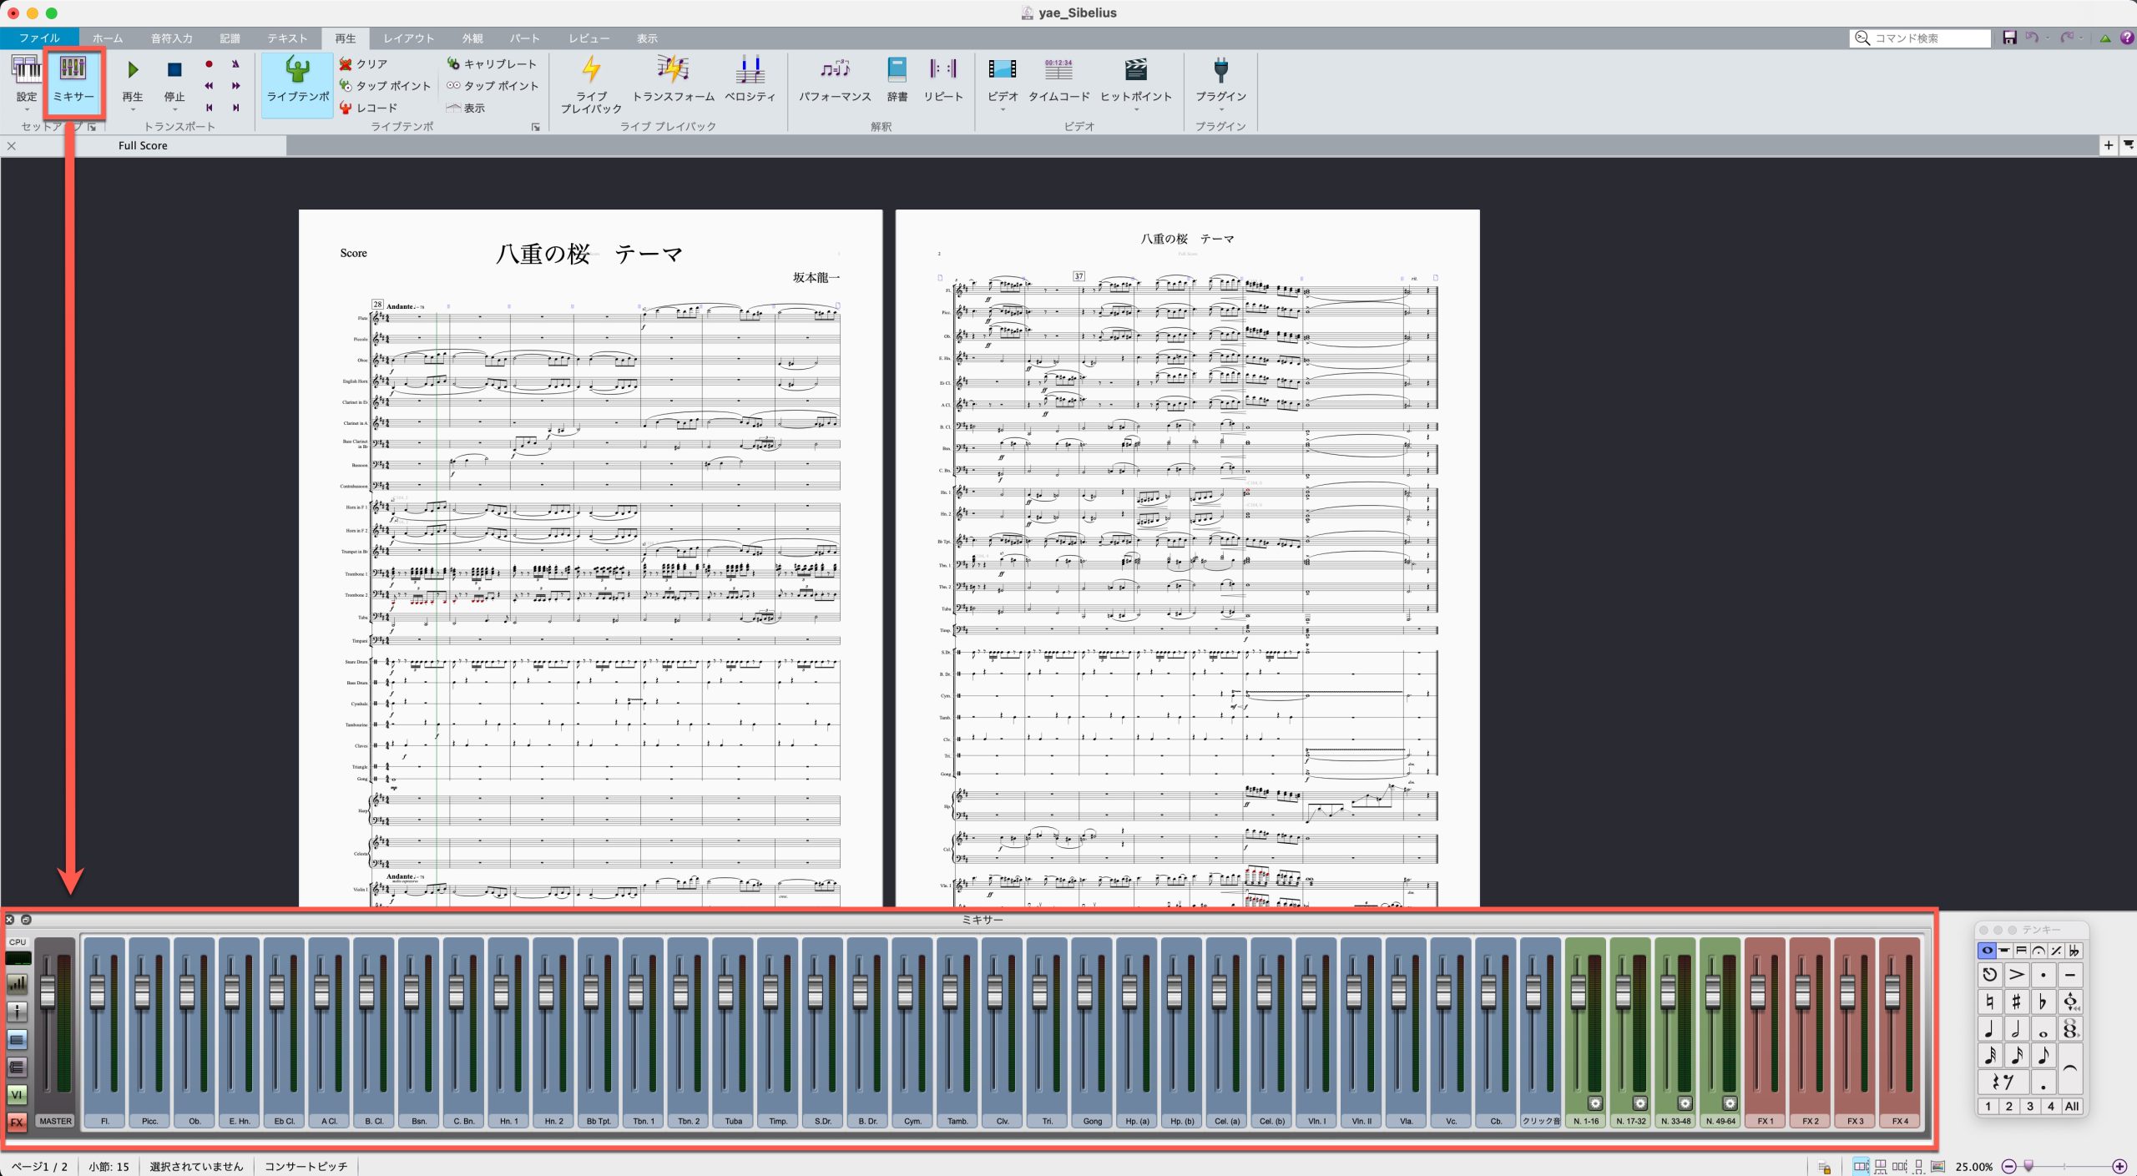Click the 表示 Live Tempo display button
The width and height of the screenshot is (2137, 1176).
466,108
